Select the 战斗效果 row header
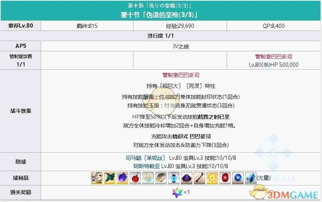The width and height of the screenshot is (322, 202). pyautogui.click(x=21, y=111)
